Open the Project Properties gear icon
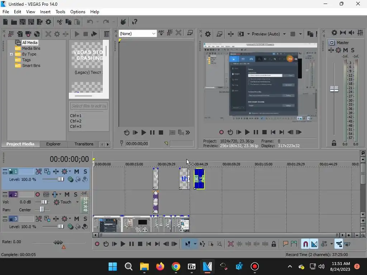Screen dimensions: 367x275 coord(48,22)
